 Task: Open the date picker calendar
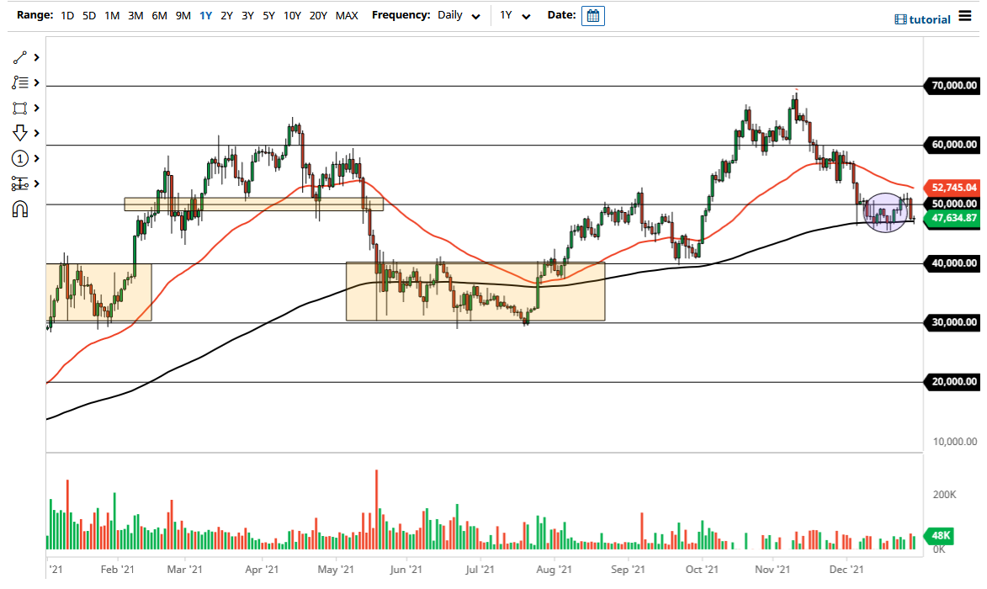click(593, 16)
